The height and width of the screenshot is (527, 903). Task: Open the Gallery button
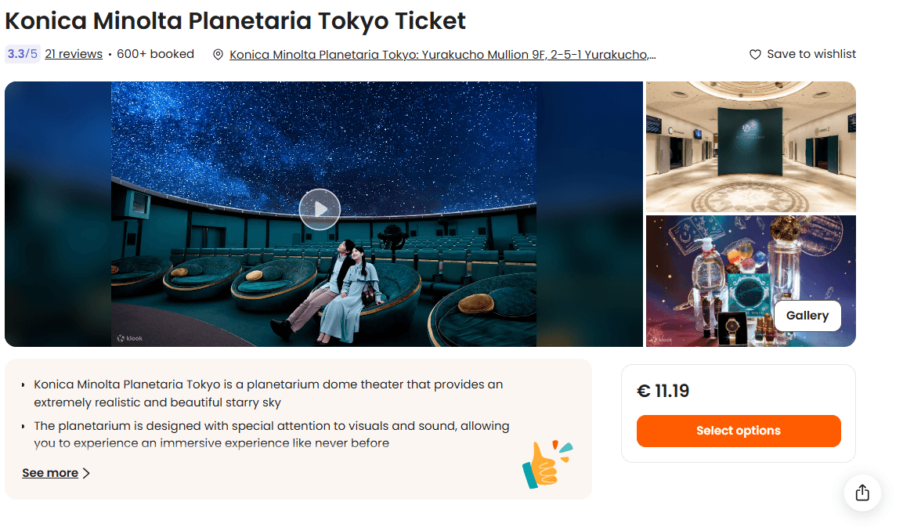click(807, 316)
